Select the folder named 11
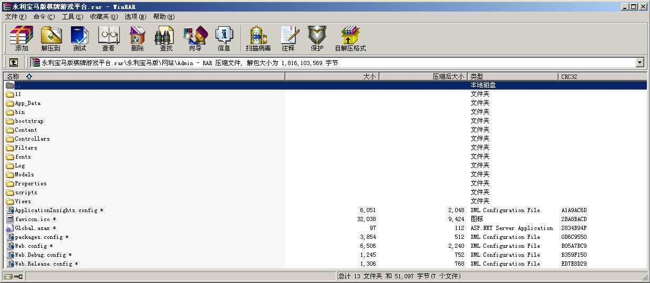The height and width of the screenshot is (283, 650). [x=325, y=94]
